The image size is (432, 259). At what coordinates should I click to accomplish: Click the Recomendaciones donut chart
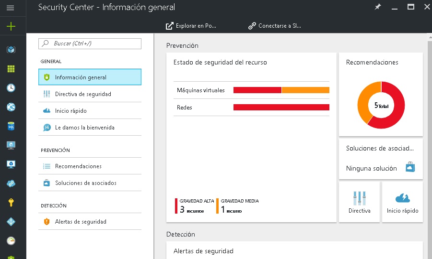(x=381, y=105)
